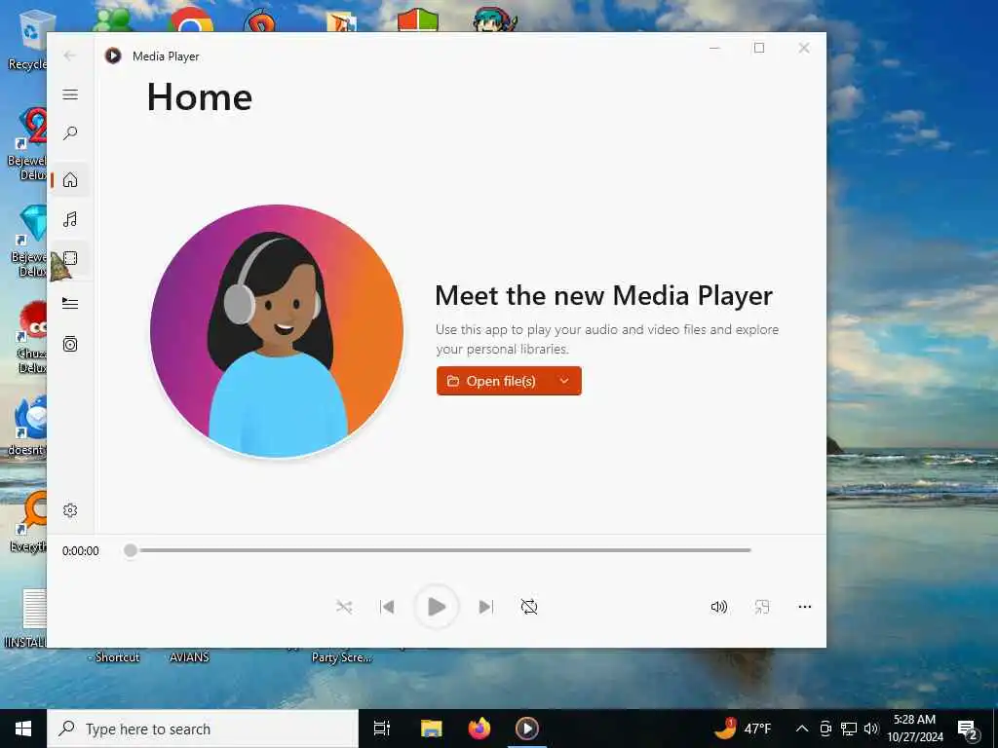Launch Firefox from the taskbar
The height and width of the screenshot is (748, 998).
[x=480, y=729]
